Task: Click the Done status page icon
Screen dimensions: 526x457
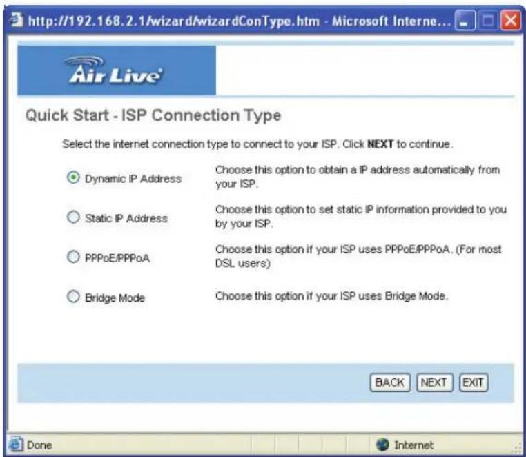Action: (x=15, y=445)
